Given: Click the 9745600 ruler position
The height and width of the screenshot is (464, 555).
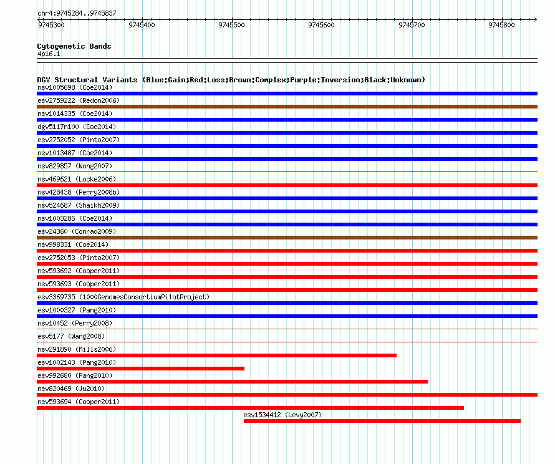Looking at the screenshot, I should pyautogui.click(x=321, y=25).
